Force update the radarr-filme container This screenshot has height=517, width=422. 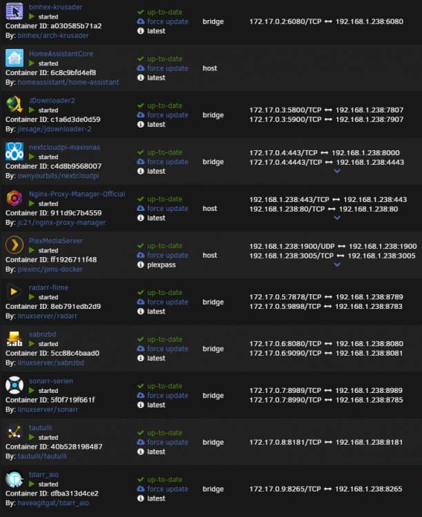click(x=168, y=302)
